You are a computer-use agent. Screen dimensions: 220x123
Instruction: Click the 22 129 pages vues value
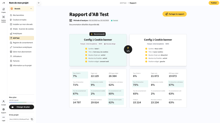pos(95,76)
